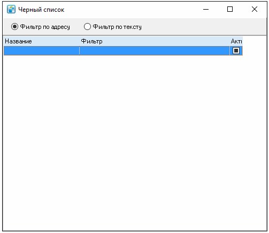Click the Фильтр по тексту label text
The width and height of the screenshot is (269, 233).
[117, 27]
